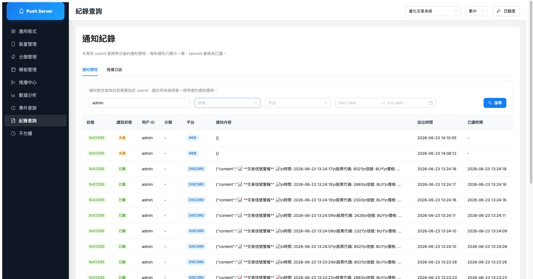Switch to the 通知歷程 tab
Viewport: 533px width, 279px height.
[x=90, y=70]
